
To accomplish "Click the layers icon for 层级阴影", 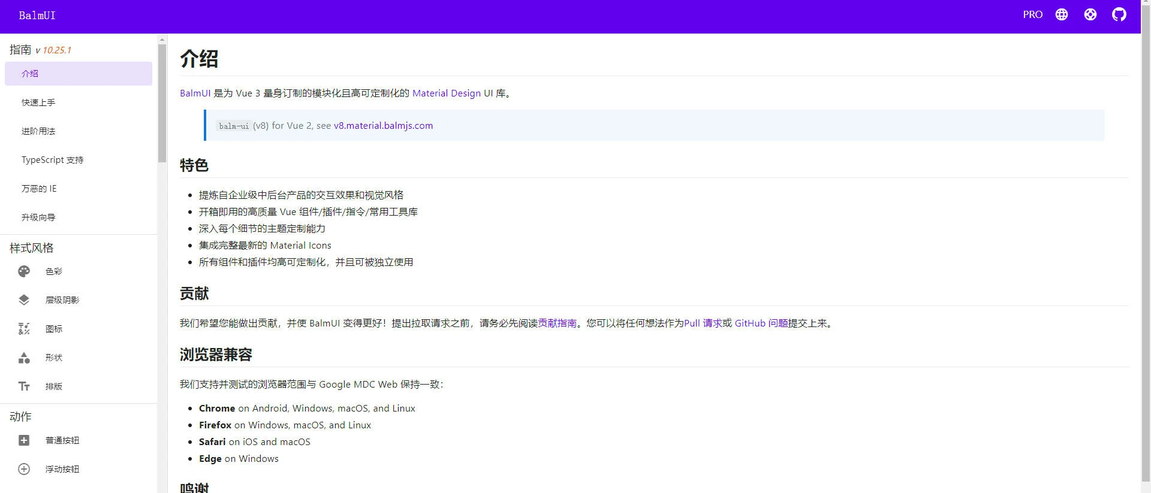I will (x=24, y=300).
